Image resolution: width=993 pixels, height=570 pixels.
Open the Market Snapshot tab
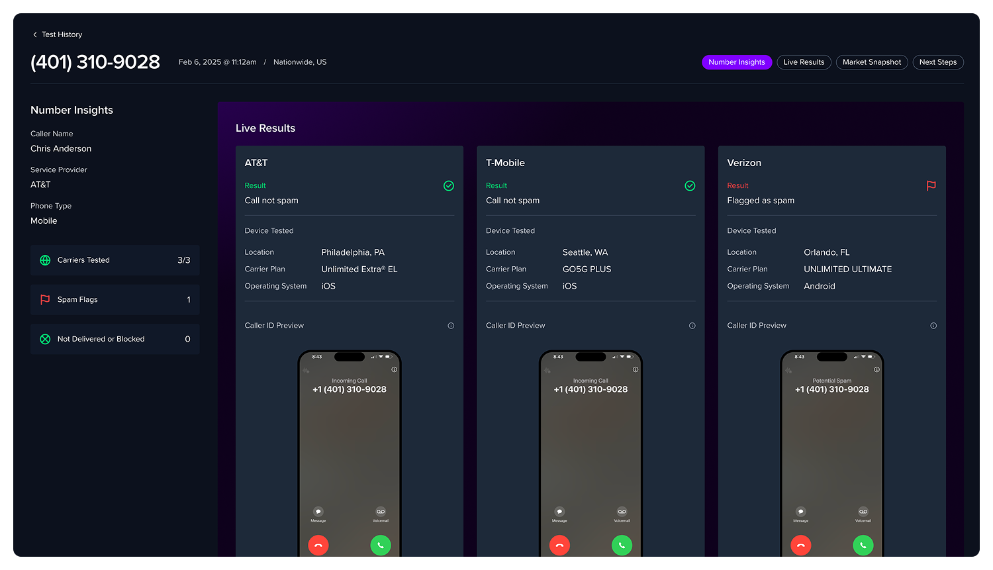point(872,62)
